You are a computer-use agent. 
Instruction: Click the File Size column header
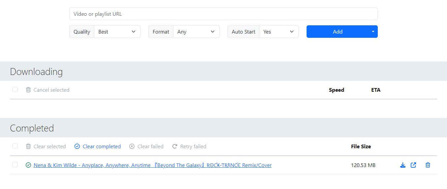(361, 146)
